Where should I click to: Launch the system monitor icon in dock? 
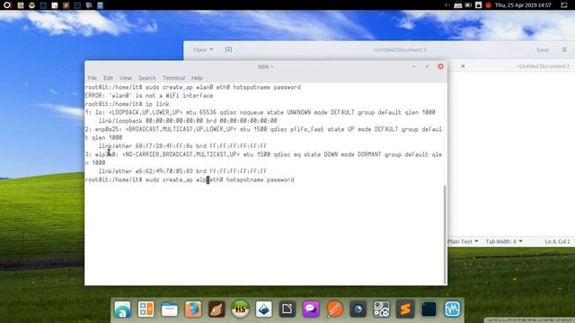point(452,309)
